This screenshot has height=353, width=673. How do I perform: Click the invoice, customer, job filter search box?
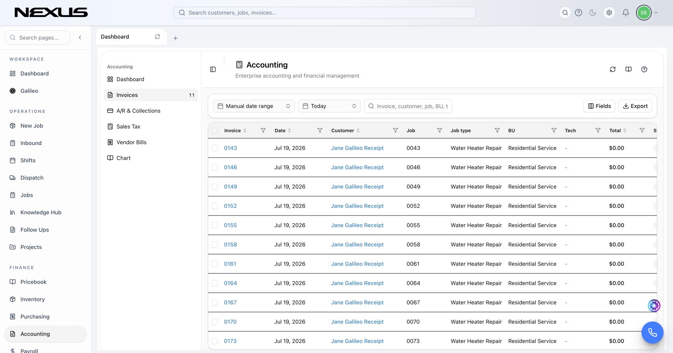click(408, 106)
